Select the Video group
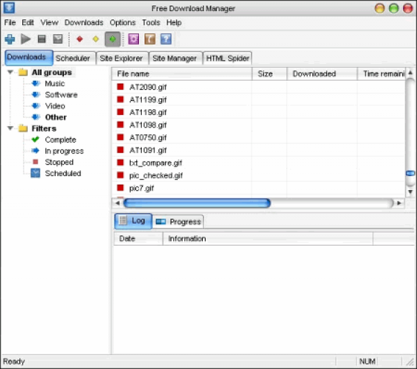This screenshot has height=369, width=417. (x=55, y=106)
